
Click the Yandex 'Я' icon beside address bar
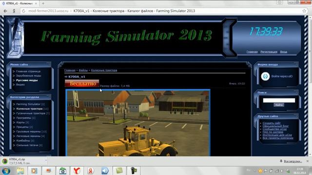point(14,11)
